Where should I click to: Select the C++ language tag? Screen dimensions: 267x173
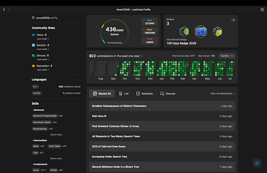[x=35, y=86]
